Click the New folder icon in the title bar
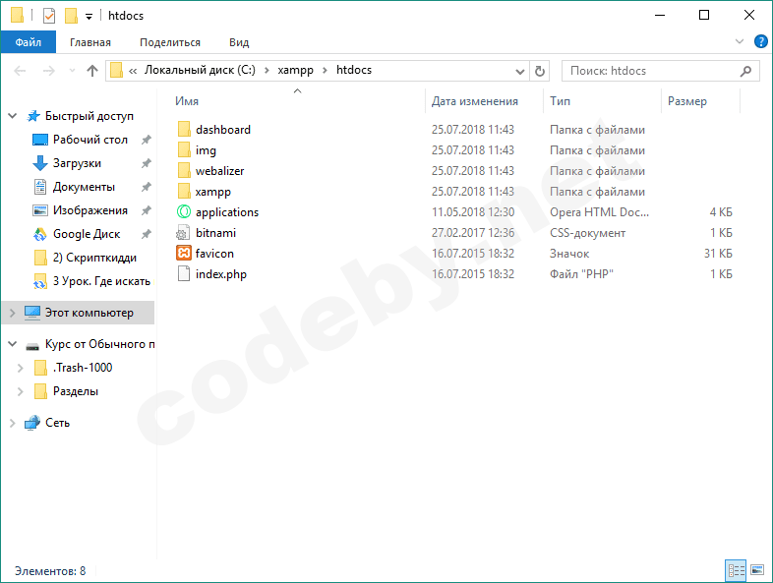This screenshot has width=773, height=583. pos(71,16)
